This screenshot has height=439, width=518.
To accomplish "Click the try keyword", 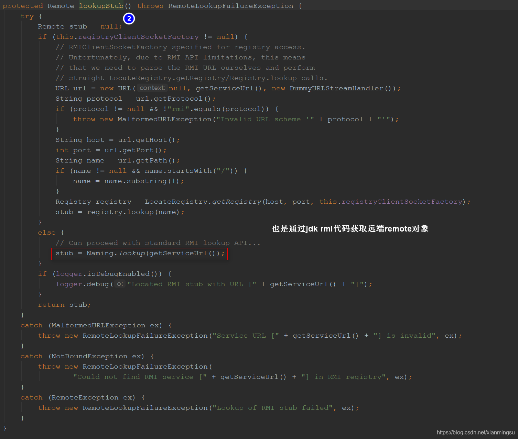I will 27,16.
